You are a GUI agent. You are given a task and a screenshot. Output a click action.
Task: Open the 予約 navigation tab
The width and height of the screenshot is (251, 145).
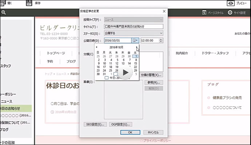point(50,62)
